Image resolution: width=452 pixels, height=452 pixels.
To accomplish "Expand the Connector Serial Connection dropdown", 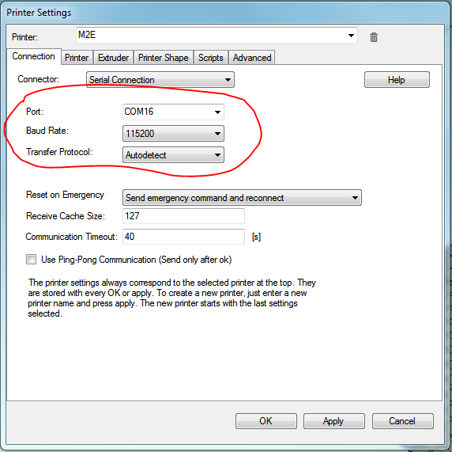I will 160,80.
